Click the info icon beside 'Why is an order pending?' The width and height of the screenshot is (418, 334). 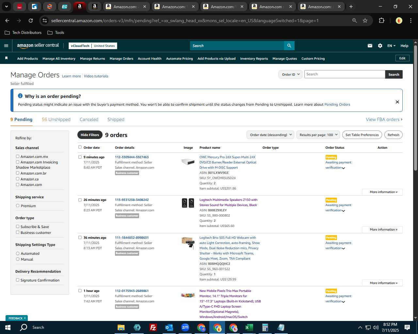[x=20, y=96]
